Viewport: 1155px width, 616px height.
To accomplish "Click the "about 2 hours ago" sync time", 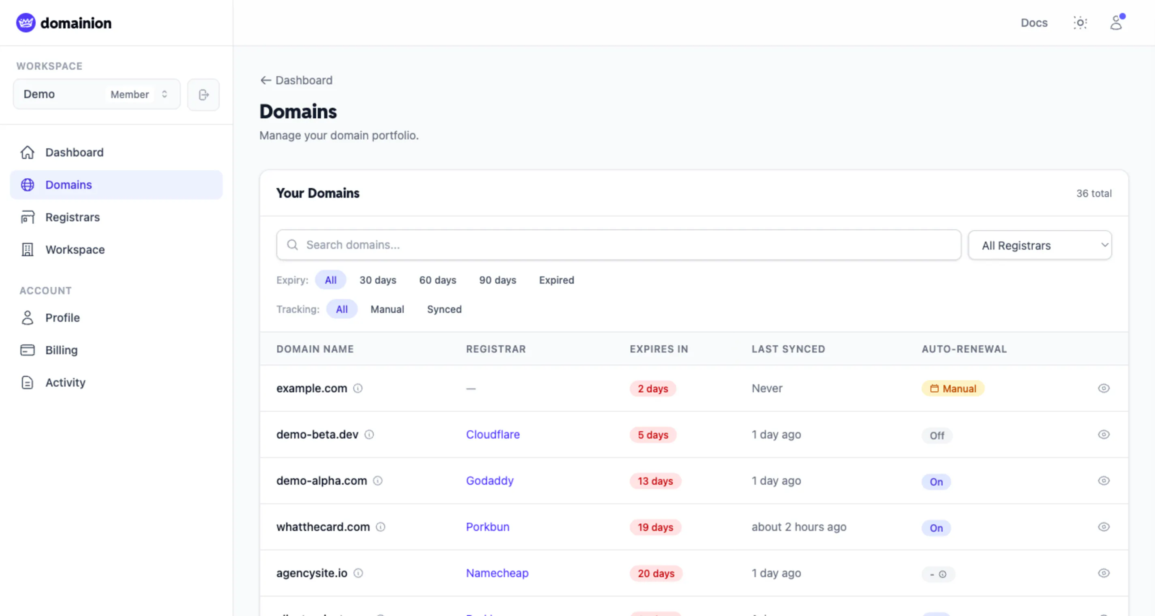I will pyautogui.click(x=799, y=527).
